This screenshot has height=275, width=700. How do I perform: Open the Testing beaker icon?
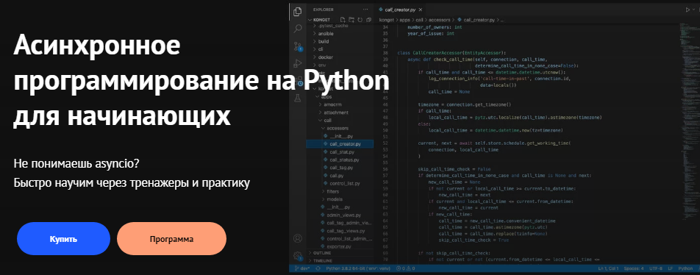[298, 98]
